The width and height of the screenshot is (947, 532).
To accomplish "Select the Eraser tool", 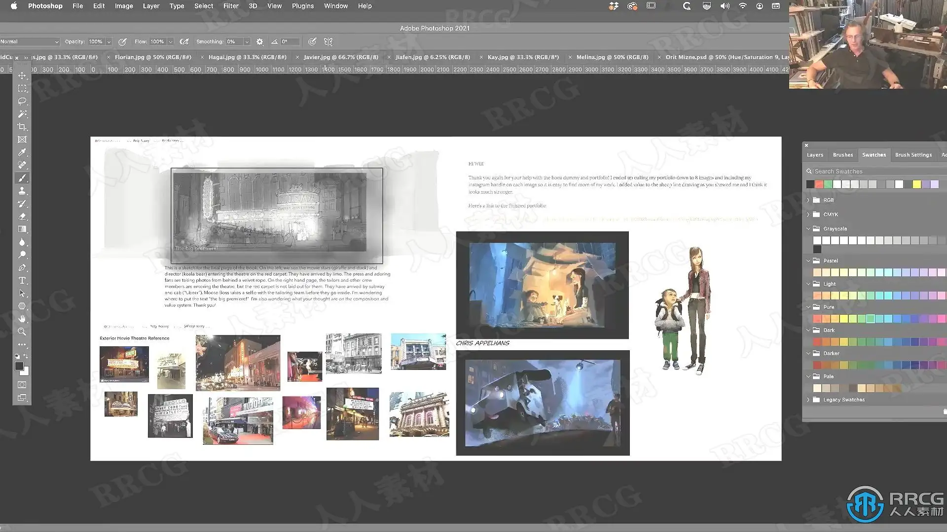I will coord(22,216).
